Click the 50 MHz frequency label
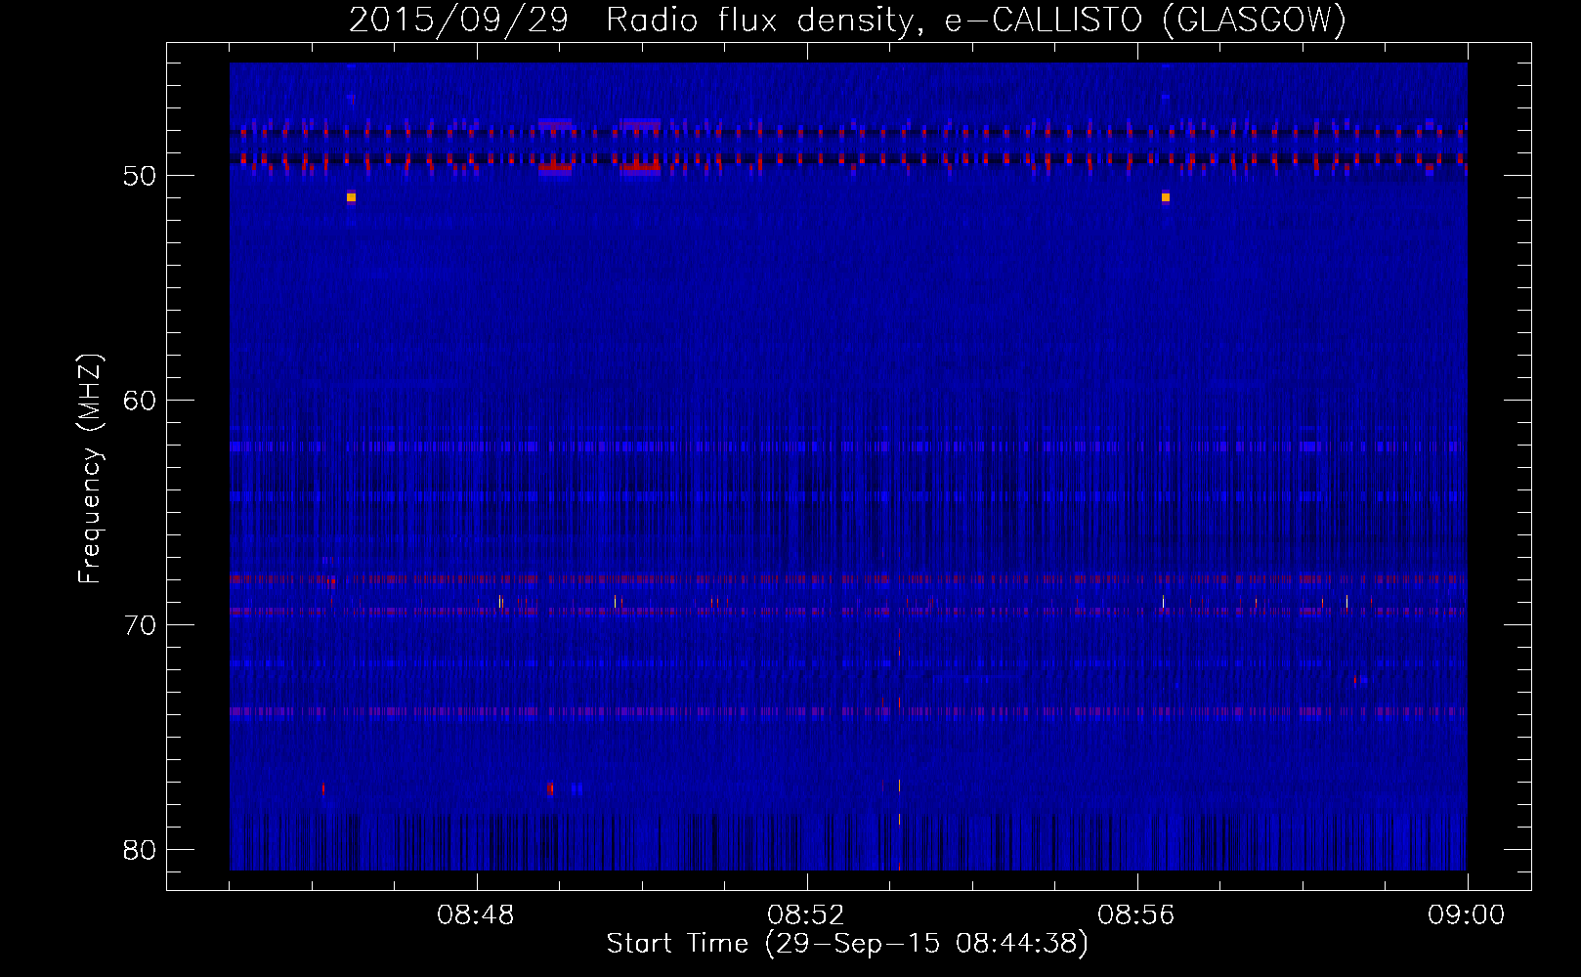The image size is (1581, 977). tap(140, 176)
